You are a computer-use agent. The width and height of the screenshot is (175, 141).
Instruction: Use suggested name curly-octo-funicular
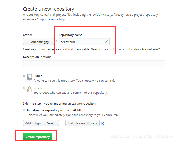coord(145,49)
